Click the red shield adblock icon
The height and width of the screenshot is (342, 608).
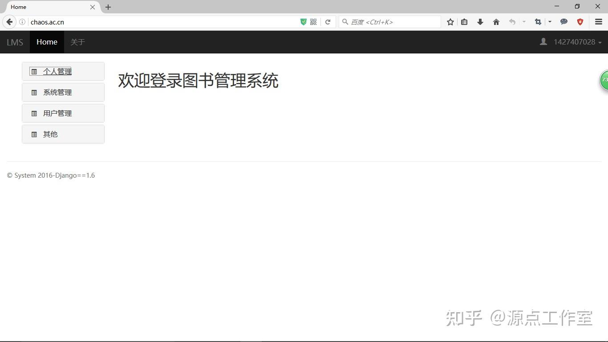coord(580,21)
